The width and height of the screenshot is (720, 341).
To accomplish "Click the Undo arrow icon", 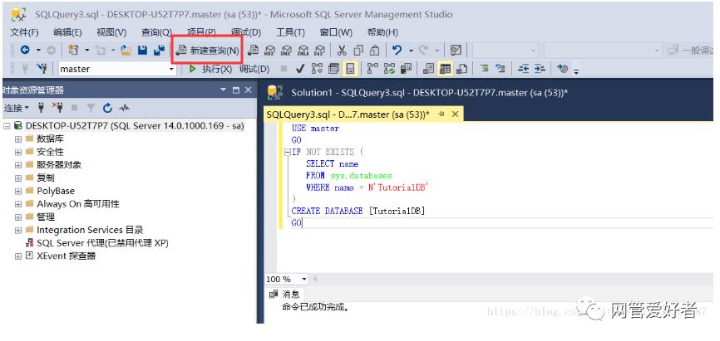I will [x=397, y=51].
